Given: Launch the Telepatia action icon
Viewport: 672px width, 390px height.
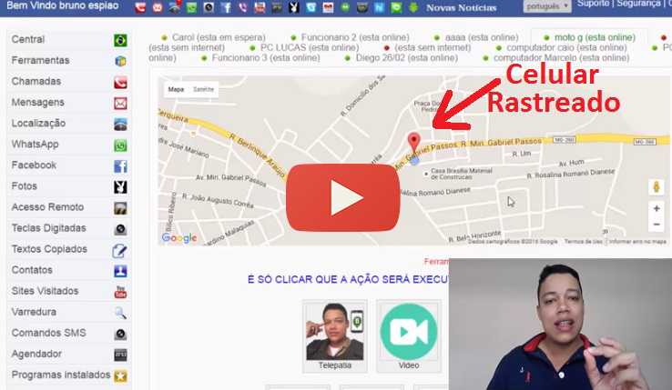Looking at the screenshot, I should (333, 332).
